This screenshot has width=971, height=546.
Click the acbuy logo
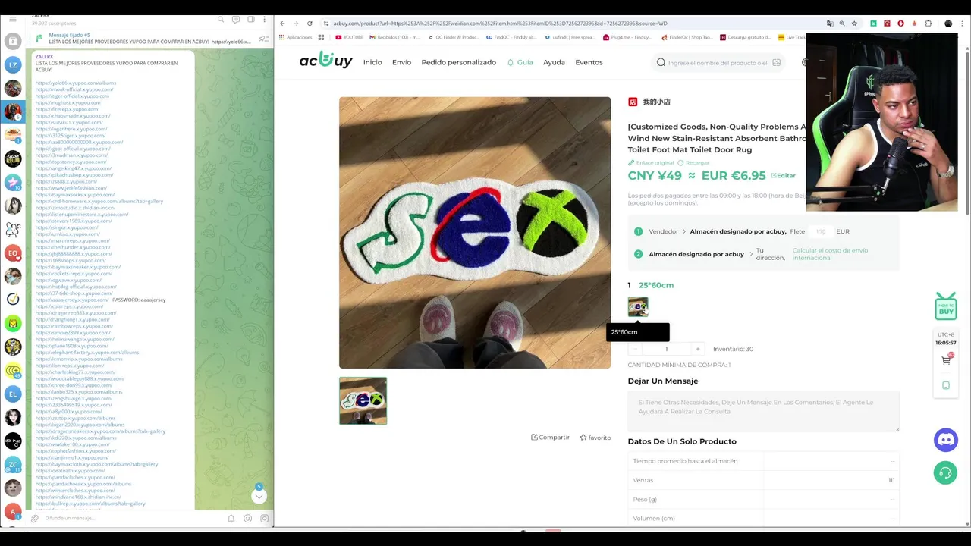pyautogui.click(x=325, y=61)
